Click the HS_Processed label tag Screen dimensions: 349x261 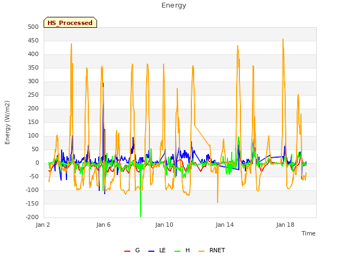pyautogui.click(x=70, y=22)
